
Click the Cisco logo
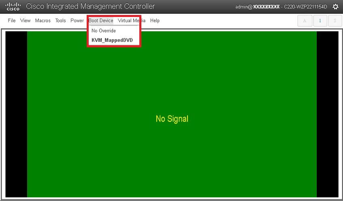13,6
